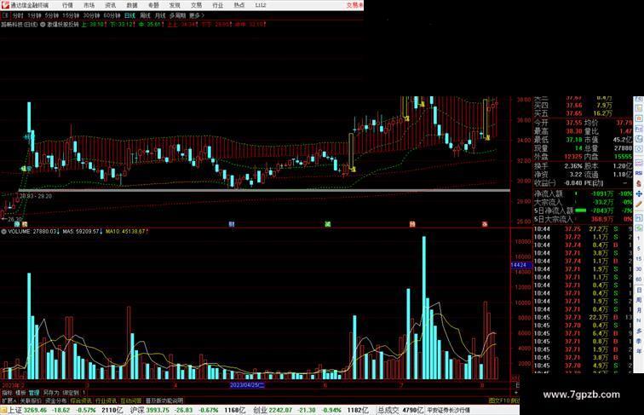The image size is (644, 415).
Task: Click the 平安证券长沙行情 server entry
Action: [448, 410]
